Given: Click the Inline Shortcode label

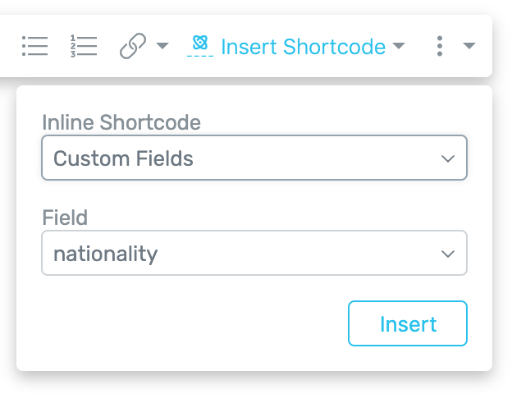Looking at the screenshot, I should click(121, 122).
